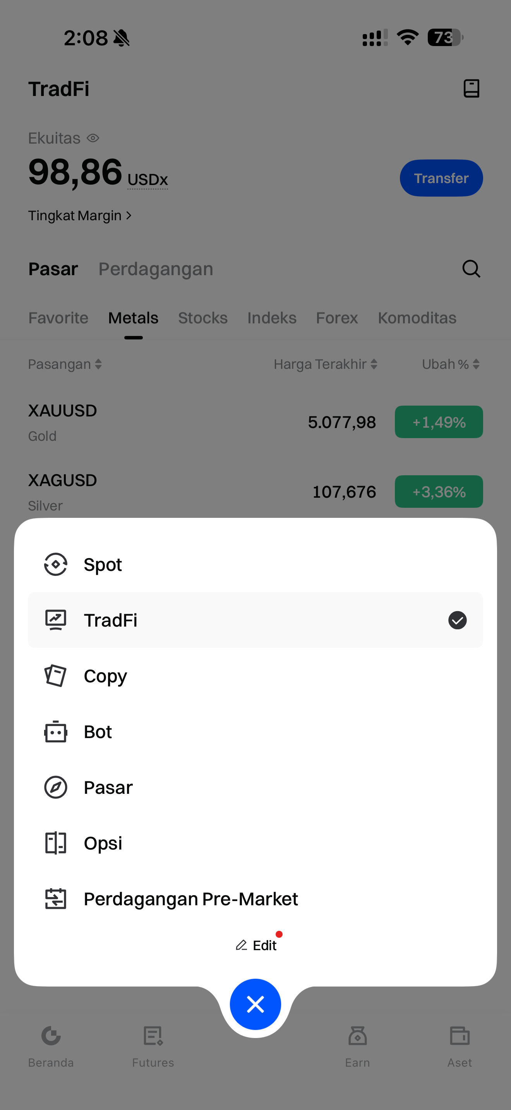Sort by Harga Terakhir column
This screenshot has height=1110, width=511.
[x=325, y=365]
